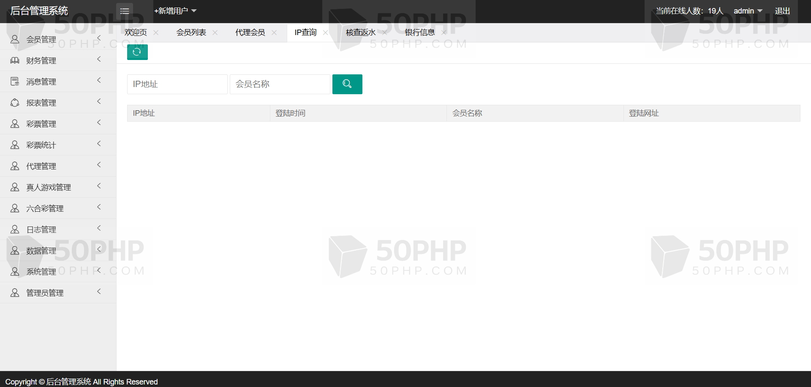The height and width of the screenshot is (387, 811).
Task: Close the 欢迎页 tab
Action: point(156,33)
